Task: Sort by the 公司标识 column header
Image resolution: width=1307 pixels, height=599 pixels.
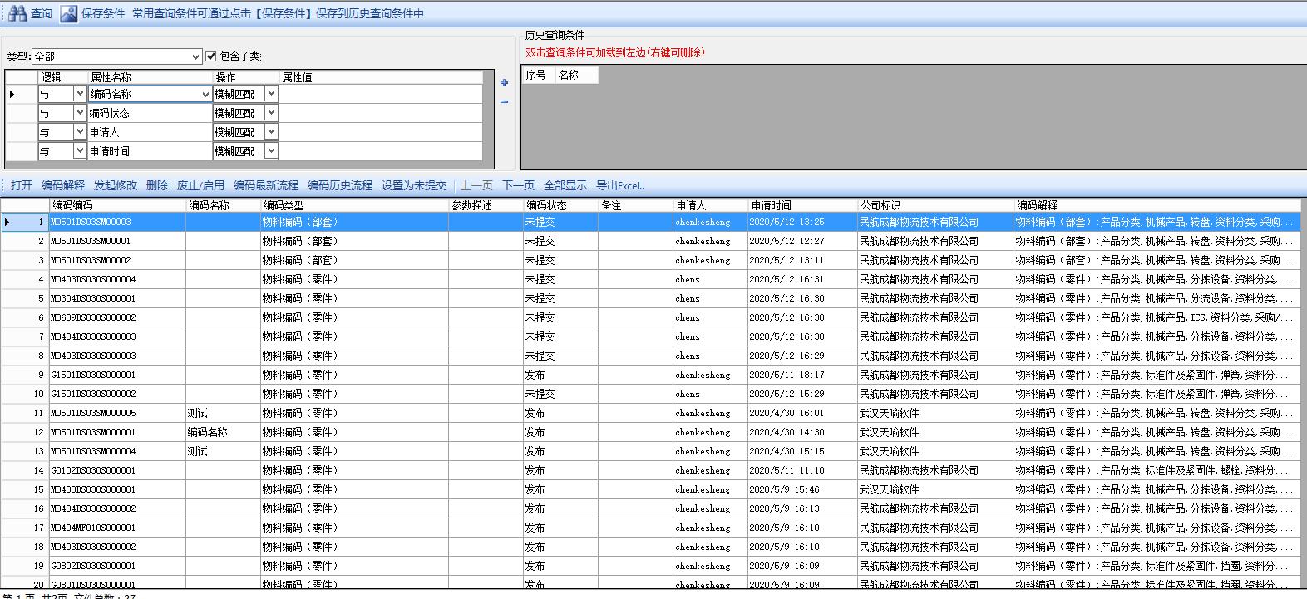Action: click(x=935, y=205)
